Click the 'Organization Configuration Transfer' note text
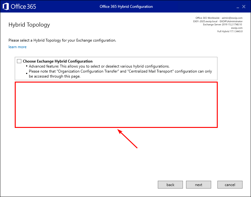 120,74
